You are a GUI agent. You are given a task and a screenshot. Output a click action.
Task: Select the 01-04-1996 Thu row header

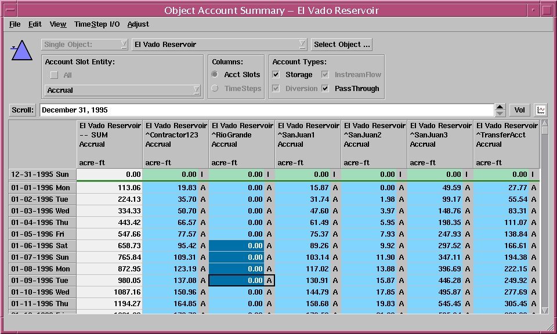coord(42,223)
